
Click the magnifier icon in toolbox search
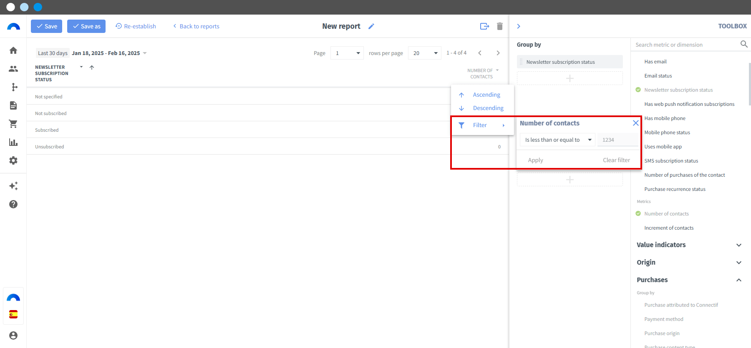click(744, 44)
